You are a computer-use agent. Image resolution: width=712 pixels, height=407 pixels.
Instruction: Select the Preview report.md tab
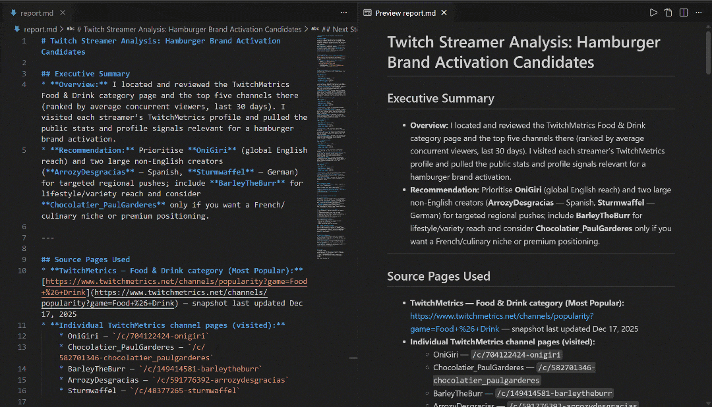click(x=405, y=13)
